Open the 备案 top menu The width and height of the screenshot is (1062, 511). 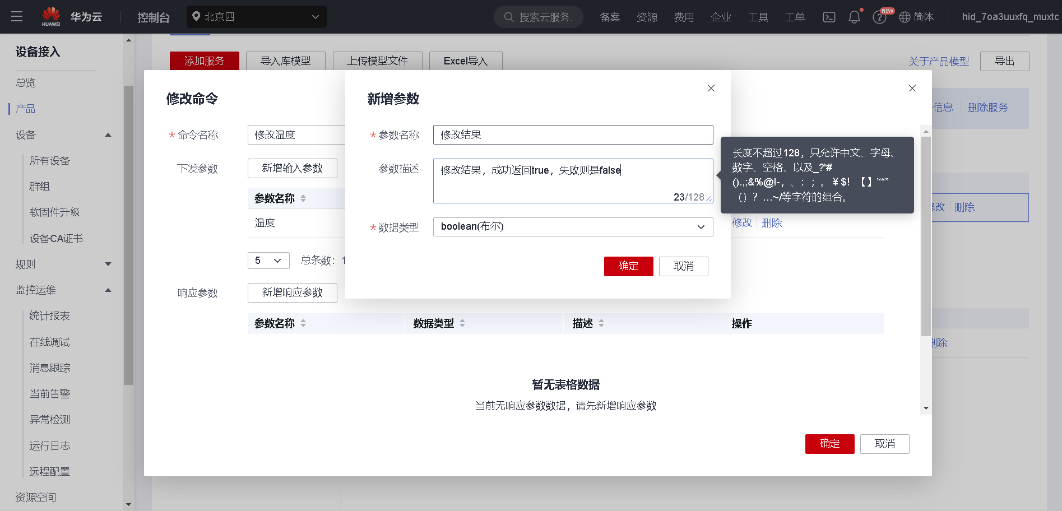point(610,17)
